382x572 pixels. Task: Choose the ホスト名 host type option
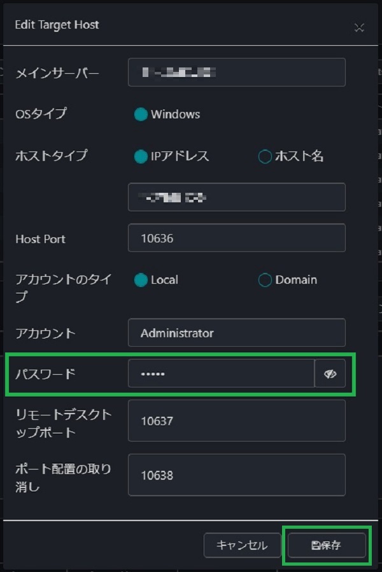265,157
